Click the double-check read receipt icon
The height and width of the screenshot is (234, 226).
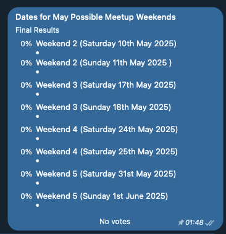point(210,223)
